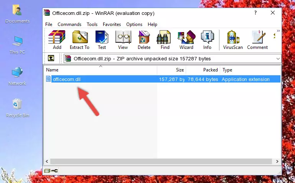The width and height of the screenshot is (295, 183).
Task: Open the Help menu
Action: (152, 24)
